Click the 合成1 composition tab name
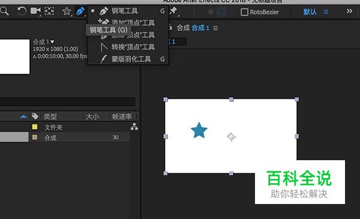The image size is (360, 219). (x=200, y=28)
